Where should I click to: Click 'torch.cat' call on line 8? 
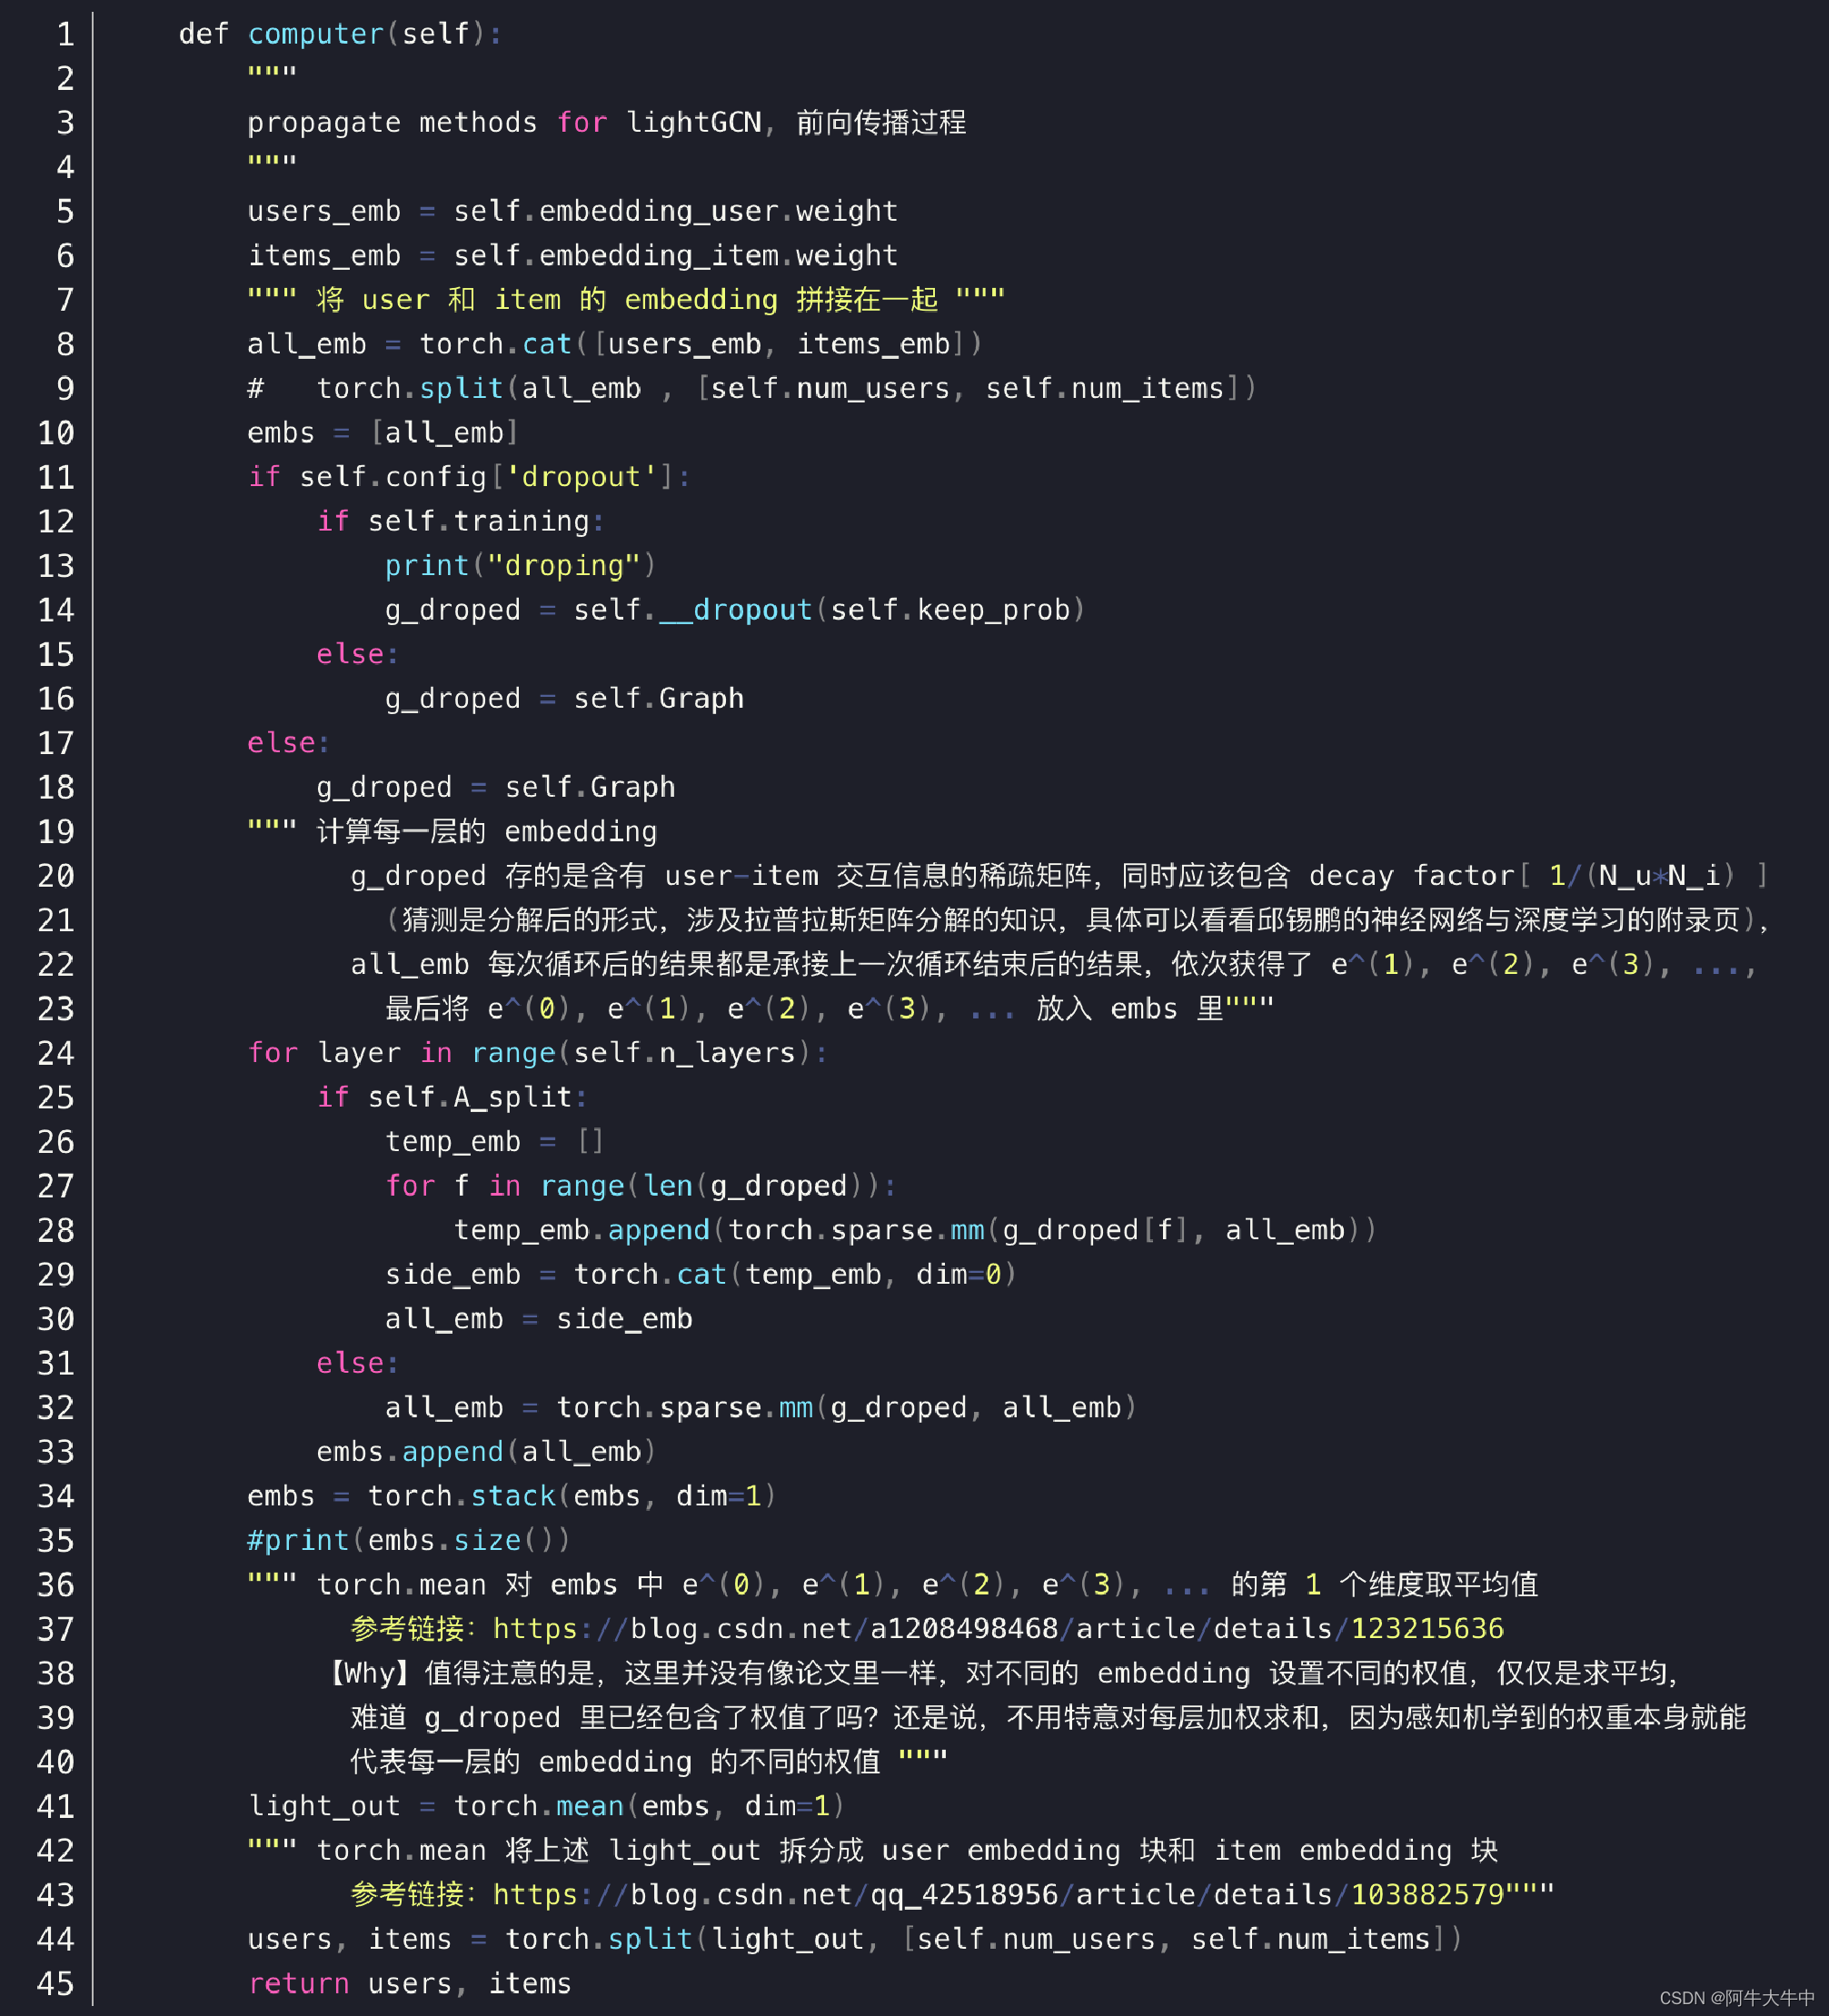495,344
